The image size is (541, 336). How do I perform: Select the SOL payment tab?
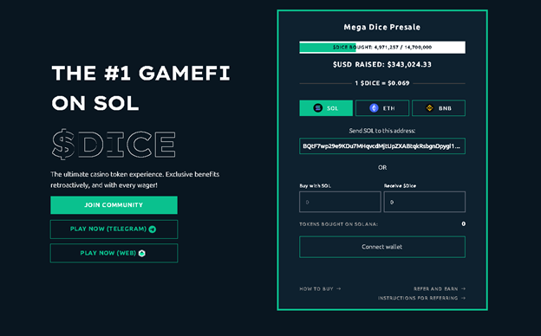326,108
